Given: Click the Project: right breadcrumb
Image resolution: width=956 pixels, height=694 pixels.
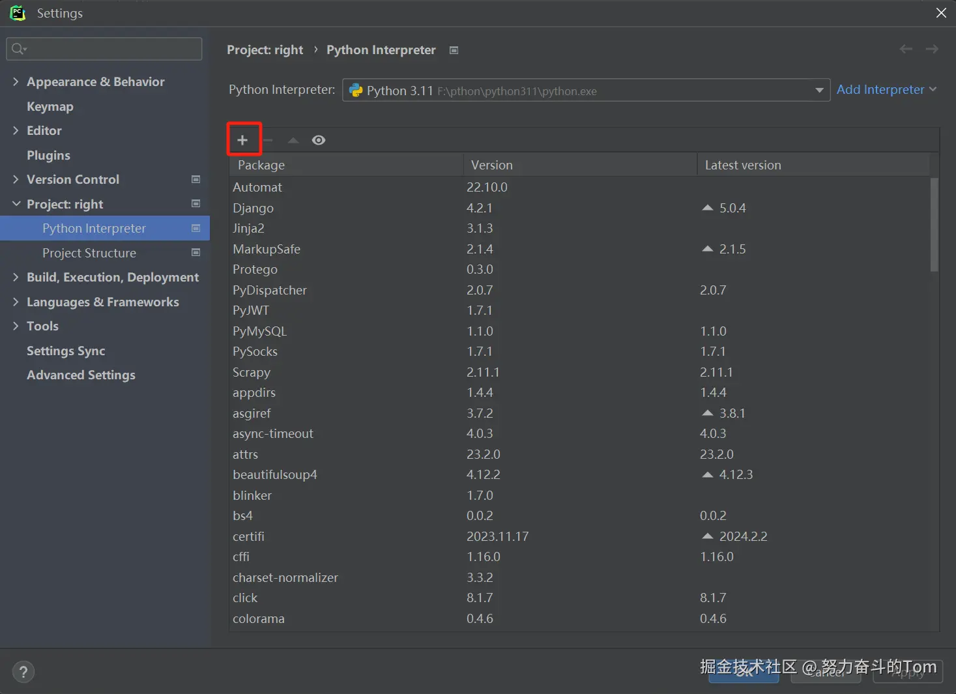Looking at the screenshot, I should click(265, 50).
